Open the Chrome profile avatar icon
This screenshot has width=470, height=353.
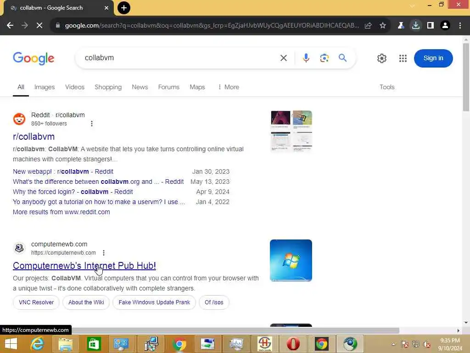[445, 26]
